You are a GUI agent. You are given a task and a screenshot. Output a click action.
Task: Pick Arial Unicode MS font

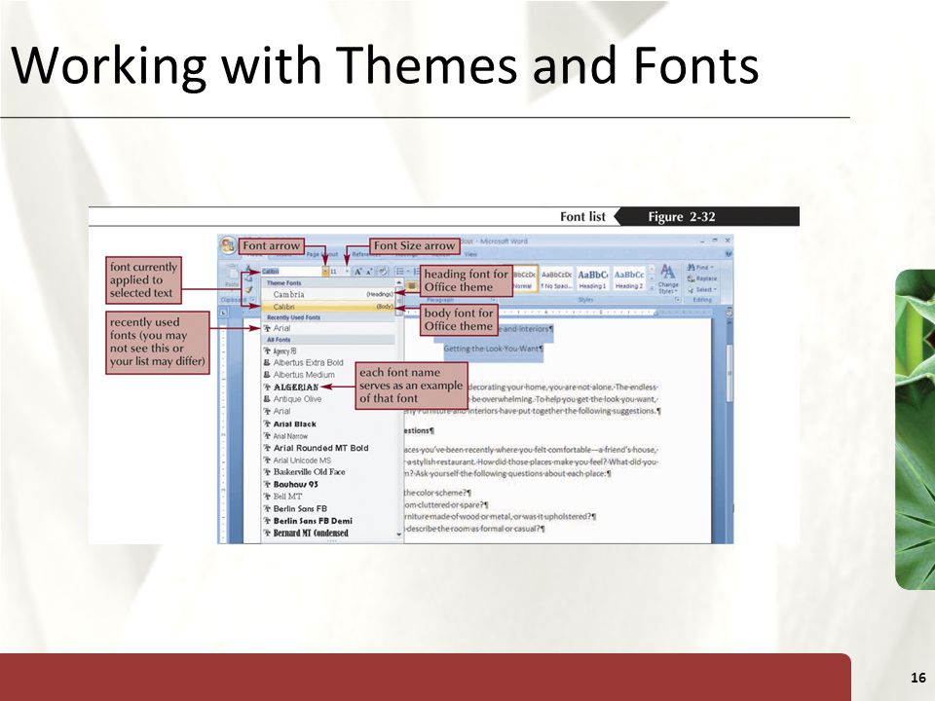tap(328, 461)
